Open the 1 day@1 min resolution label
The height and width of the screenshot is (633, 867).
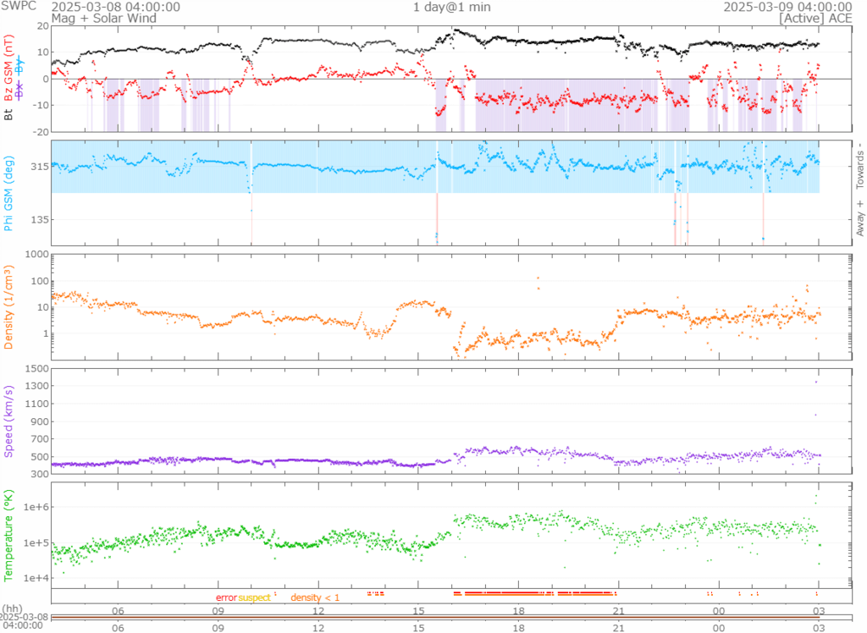(452, 7)
